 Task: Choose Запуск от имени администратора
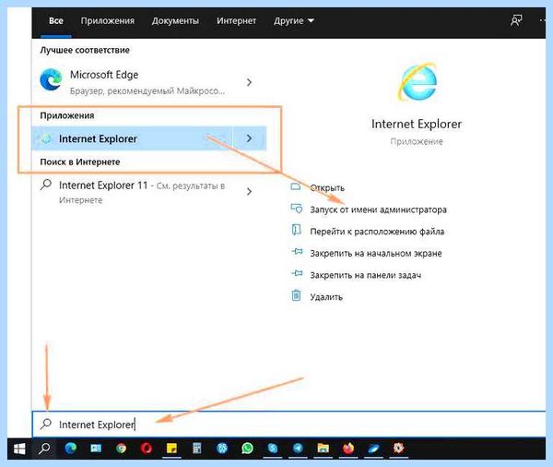378,210
